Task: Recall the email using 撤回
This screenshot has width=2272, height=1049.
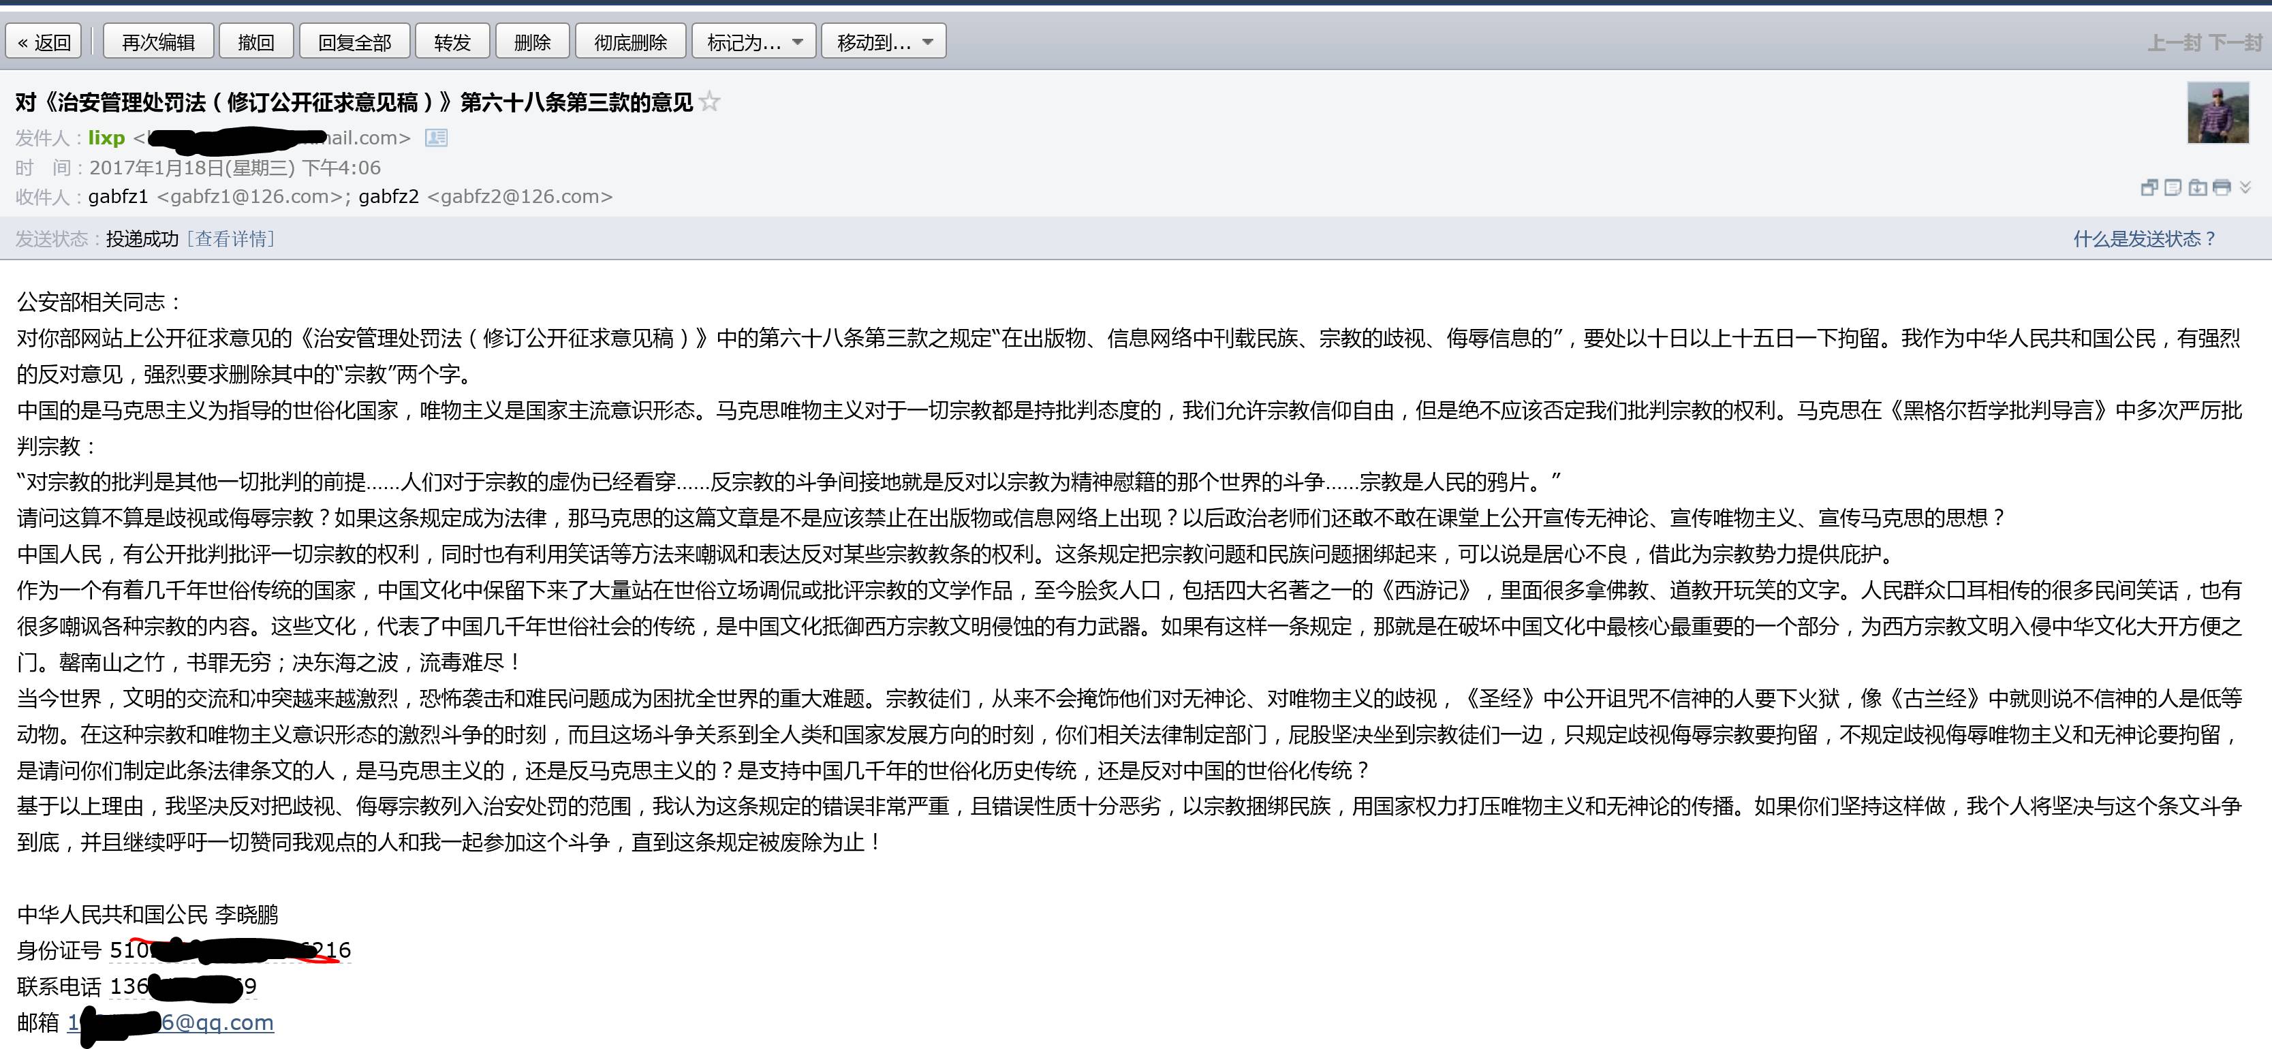Action: [255, 40]
